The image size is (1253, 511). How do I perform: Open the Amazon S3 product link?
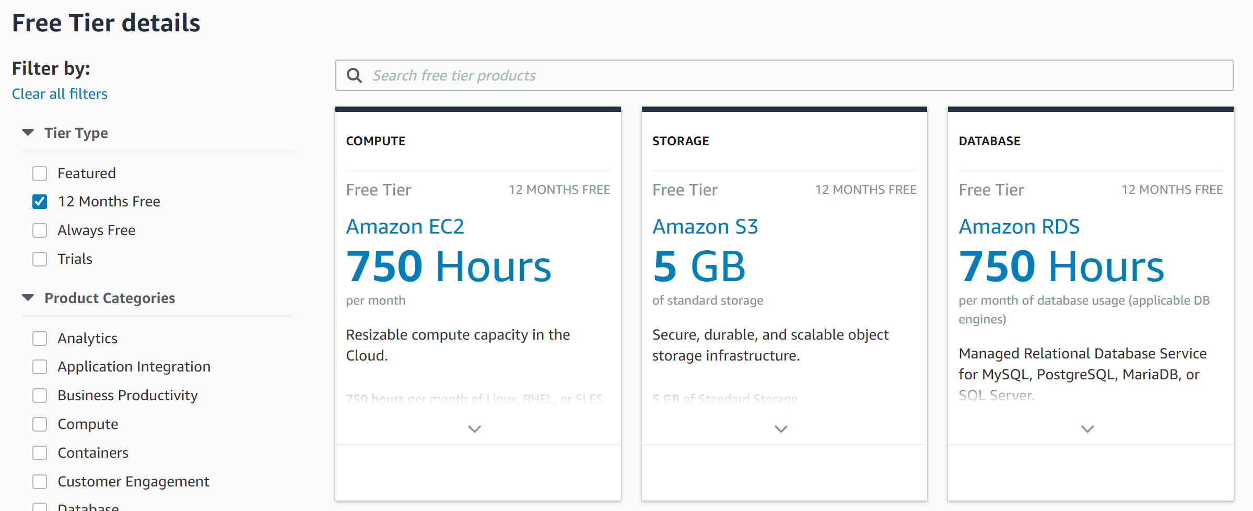pos(706,226)
